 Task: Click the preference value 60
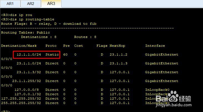pyautogui.click(x=65, y=54)
